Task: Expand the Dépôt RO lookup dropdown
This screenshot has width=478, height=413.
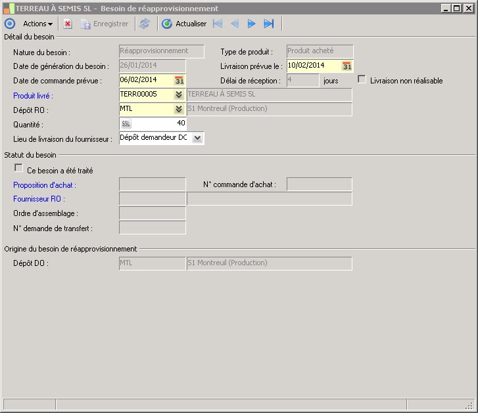Action: point(179,109)
